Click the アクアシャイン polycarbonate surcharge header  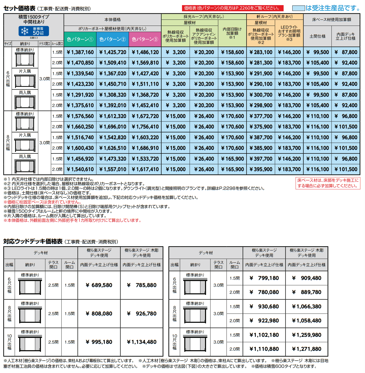(204, 36)
